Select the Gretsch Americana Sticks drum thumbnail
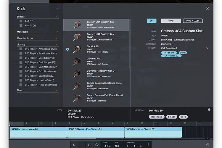Screen dimensions: 222x148 [x=77, y=37]
